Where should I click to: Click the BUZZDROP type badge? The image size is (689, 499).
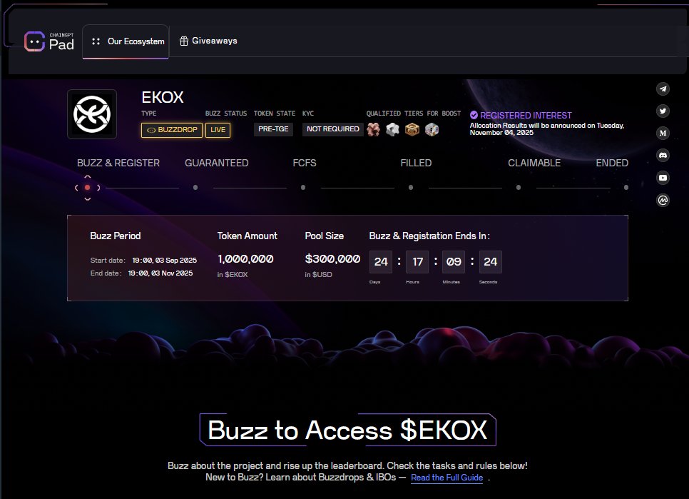pos(172,130)
